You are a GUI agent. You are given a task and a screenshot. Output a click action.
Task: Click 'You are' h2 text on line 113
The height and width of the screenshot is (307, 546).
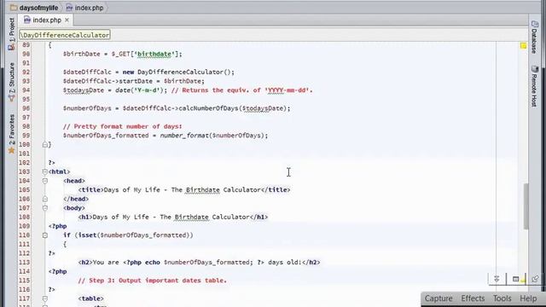pyautogui.click(x=106, y=262)
